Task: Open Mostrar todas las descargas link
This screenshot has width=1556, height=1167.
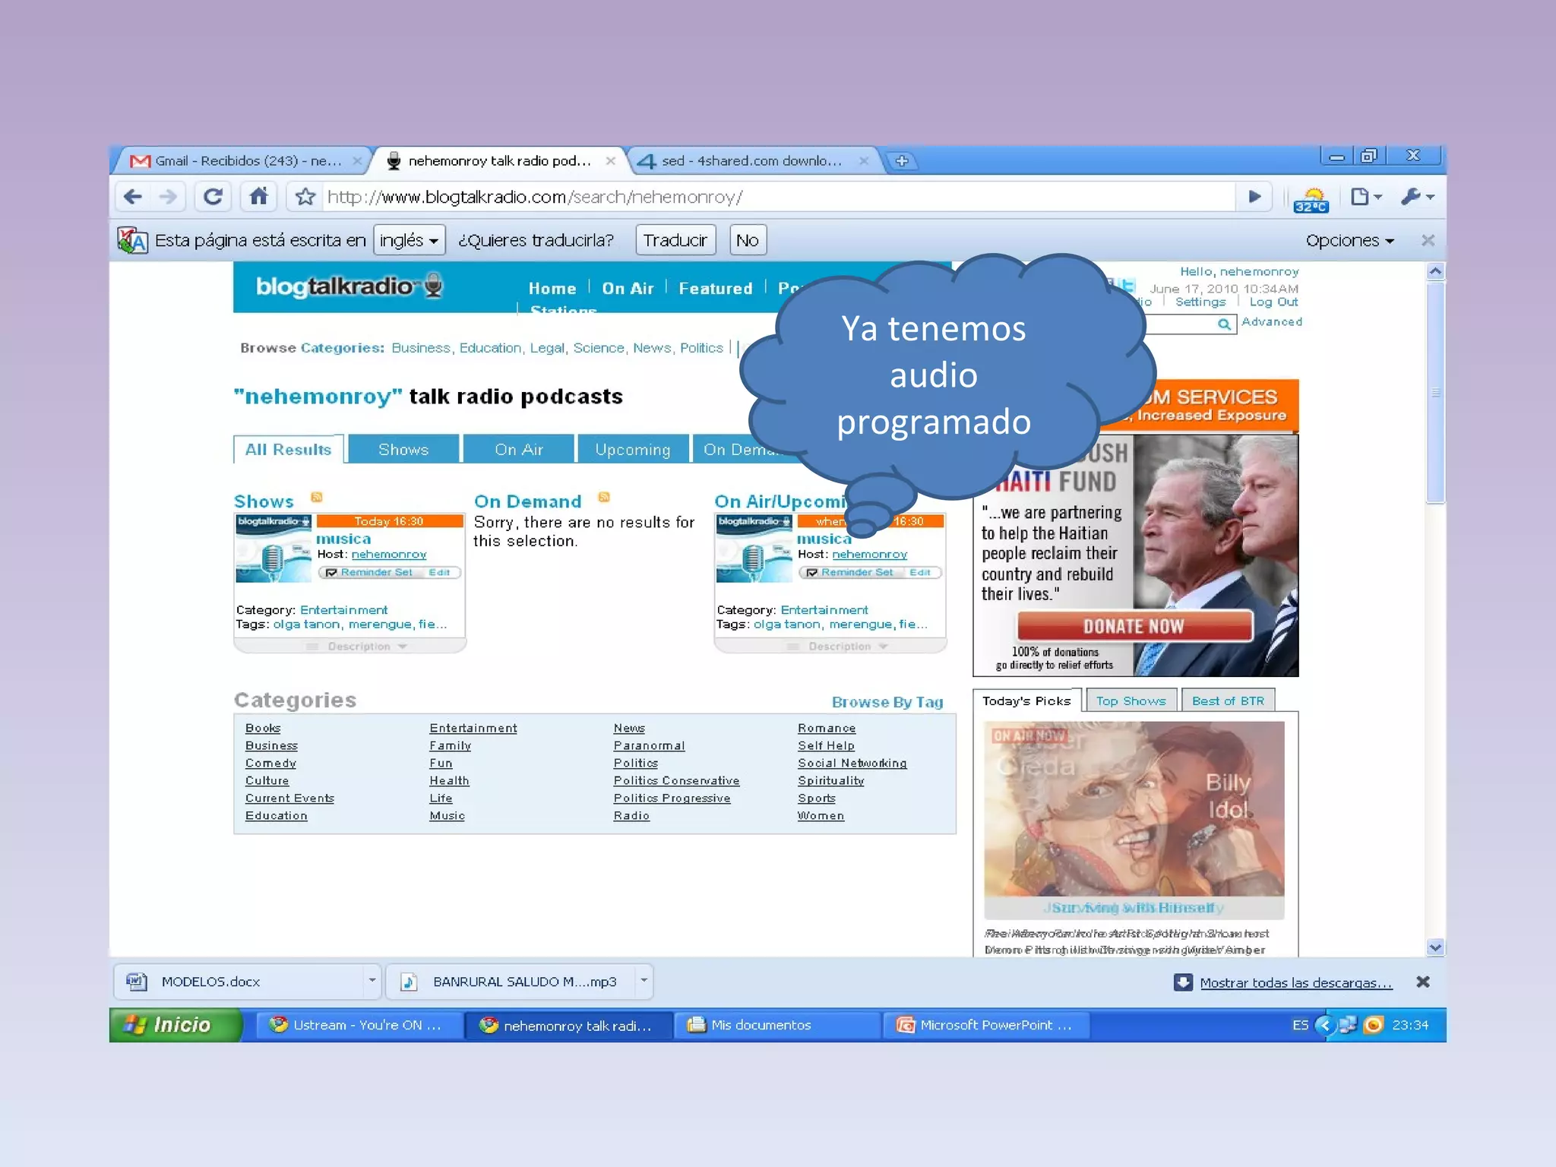Action: [1295, 983]
